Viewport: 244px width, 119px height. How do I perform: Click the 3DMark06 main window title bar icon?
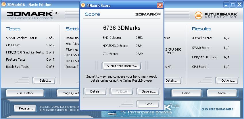(x=3, y=4)
